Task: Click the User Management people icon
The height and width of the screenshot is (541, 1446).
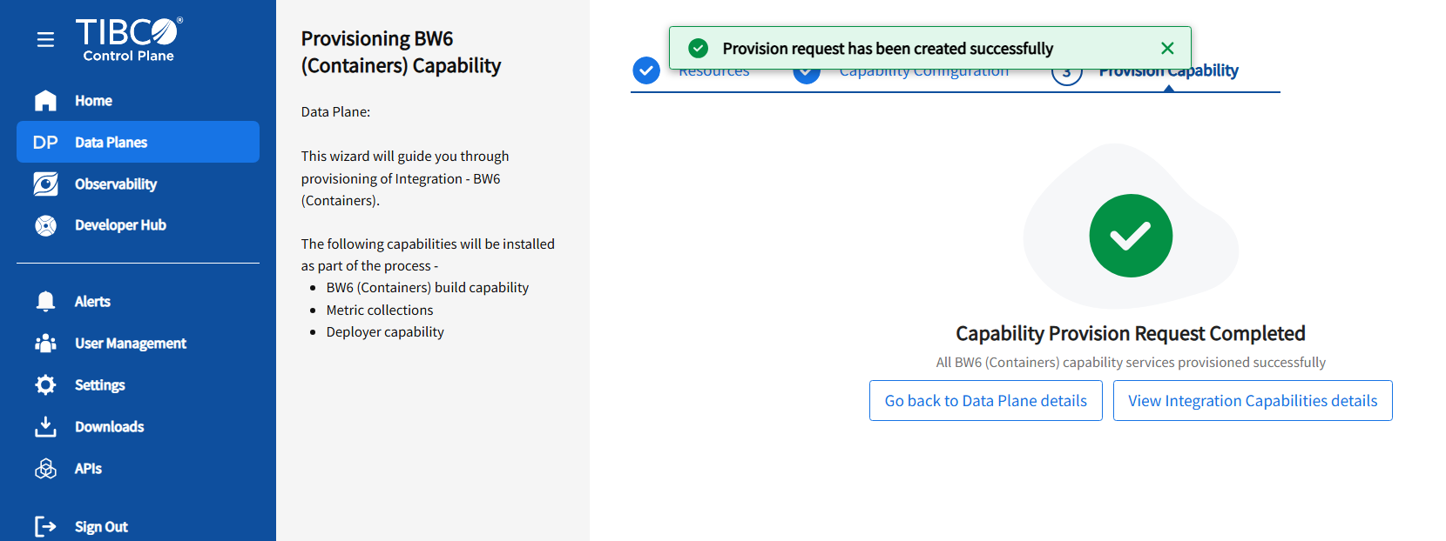Action: tap(45, 344)
